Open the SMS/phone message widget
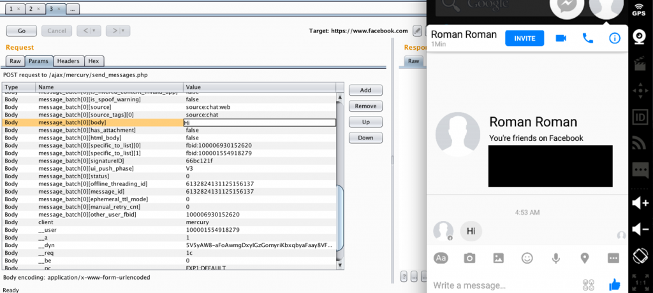653x293 pixels. point(640,170)
